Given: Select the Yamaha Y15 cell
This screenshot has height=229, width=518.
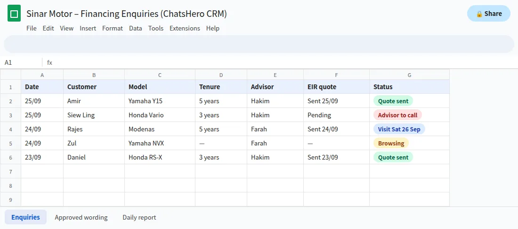Looking at the screenshot, I should pyautogui.click(x=160, y=101).
